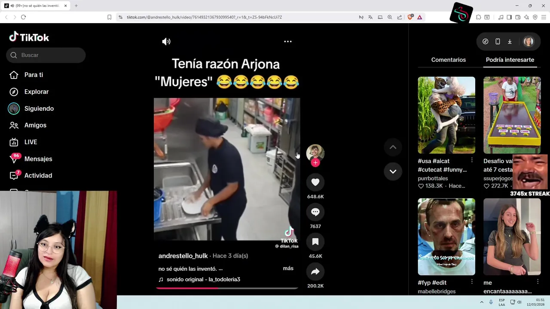The height and width of the screenshot is (309, 550).
Task: Open taskbar volume control
Action: pos(519,302)
